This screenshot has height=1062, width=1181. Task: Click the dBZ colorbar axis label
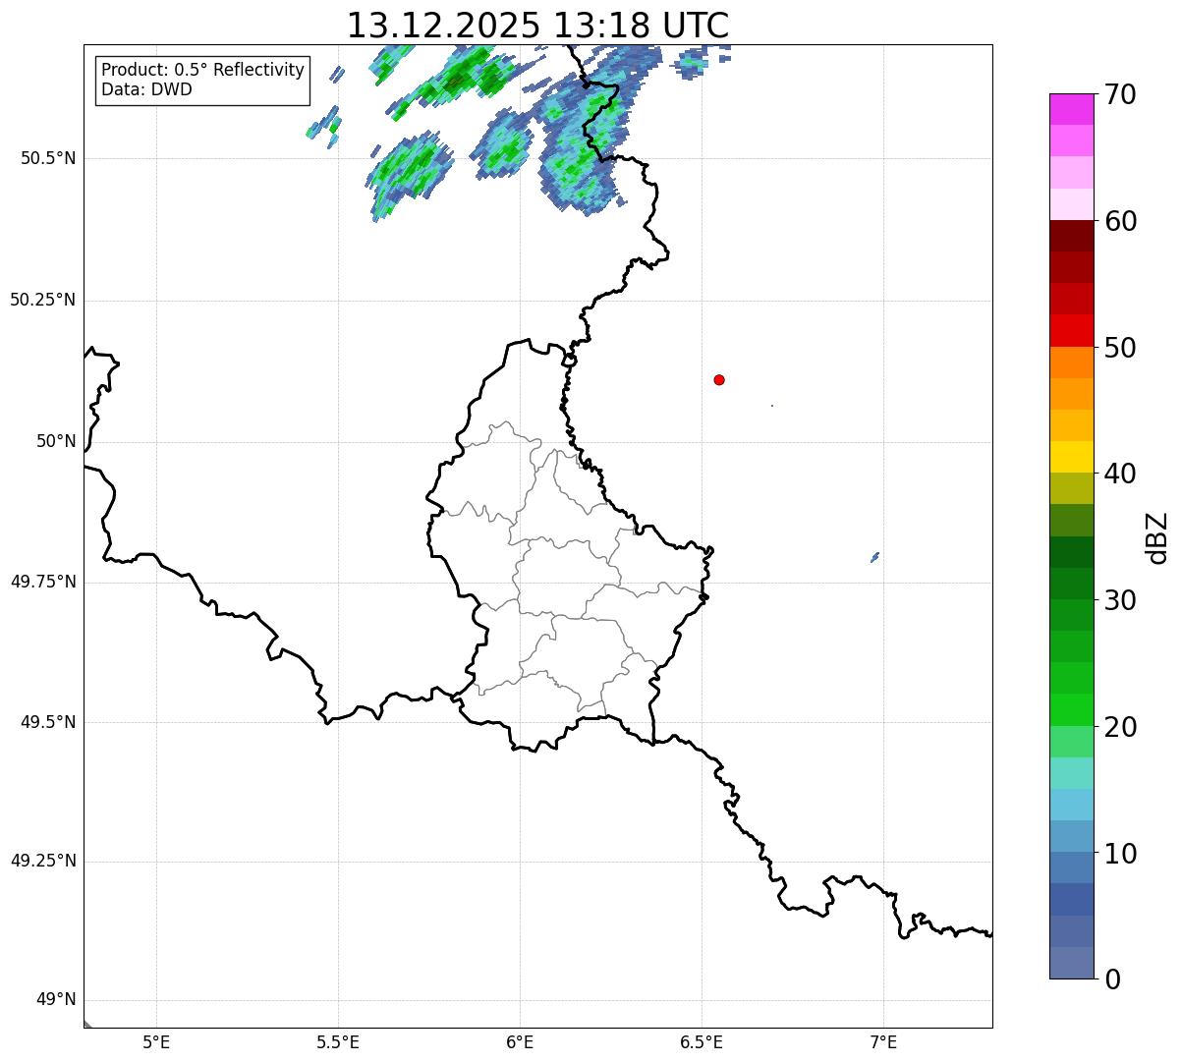1157,537
